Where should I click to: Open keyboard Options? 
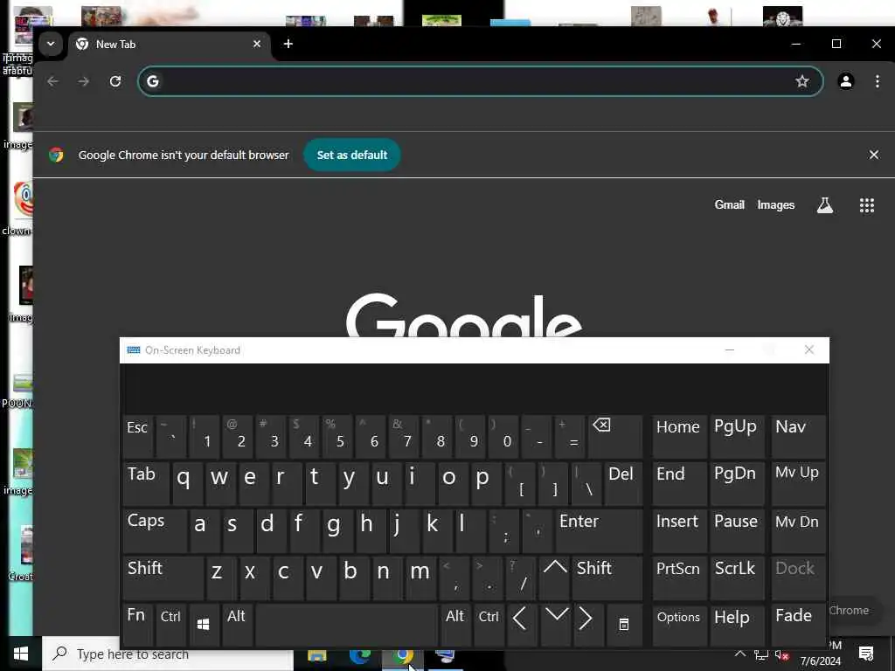tap(678, 625)
